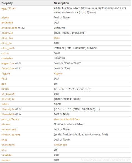Click the alpha property link

pyautogui.click(x=5, y=18)
